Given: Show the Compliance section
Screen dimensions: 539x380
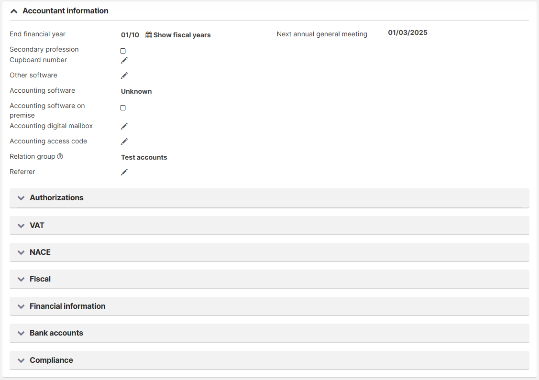Looking at the screenshot, I should click(x=21, y=360).
